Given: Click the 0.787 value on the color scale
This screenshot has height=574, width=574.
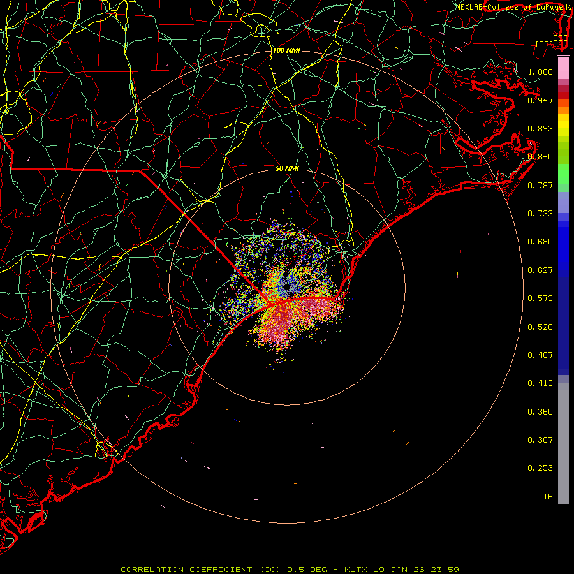Looking at the screenshot, I should point(540,185).
